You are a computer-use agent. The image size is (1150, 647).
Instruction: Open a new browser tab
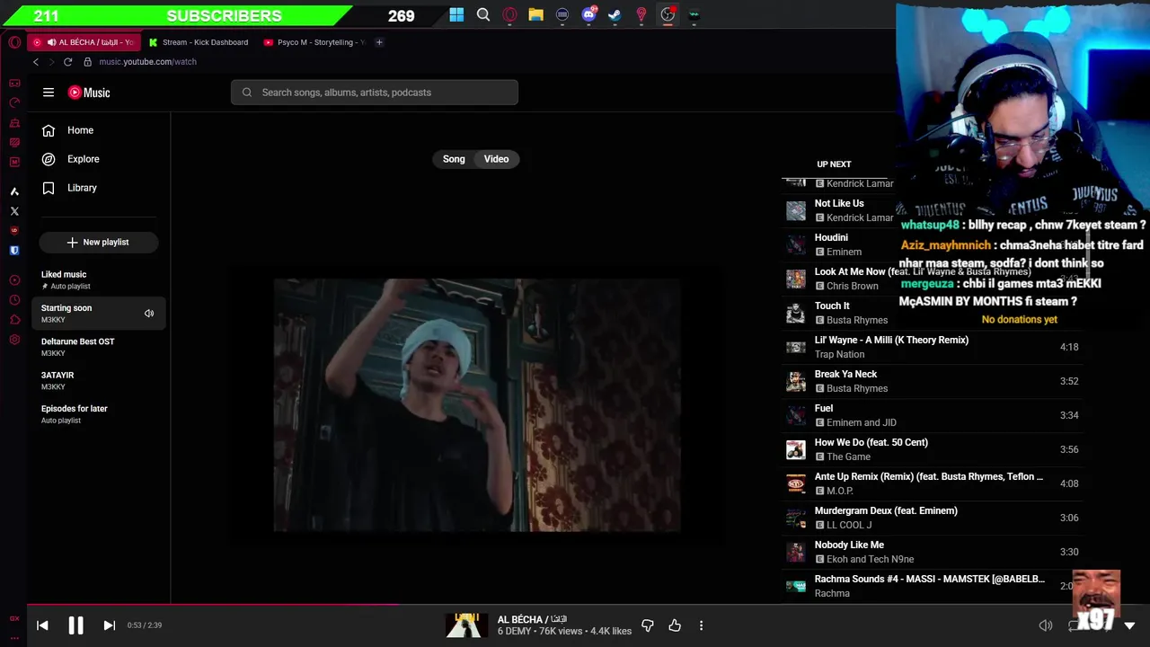point(379,42)
